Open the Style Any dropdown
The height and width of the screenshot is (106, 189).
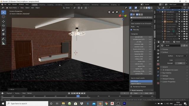(144, 27)
